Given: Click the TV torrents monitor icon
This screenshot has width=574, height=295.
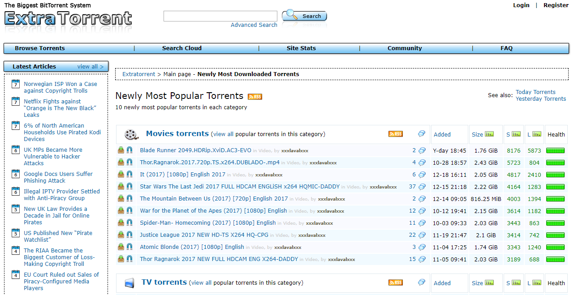Looking at the screenshot, I should (130, 282).
